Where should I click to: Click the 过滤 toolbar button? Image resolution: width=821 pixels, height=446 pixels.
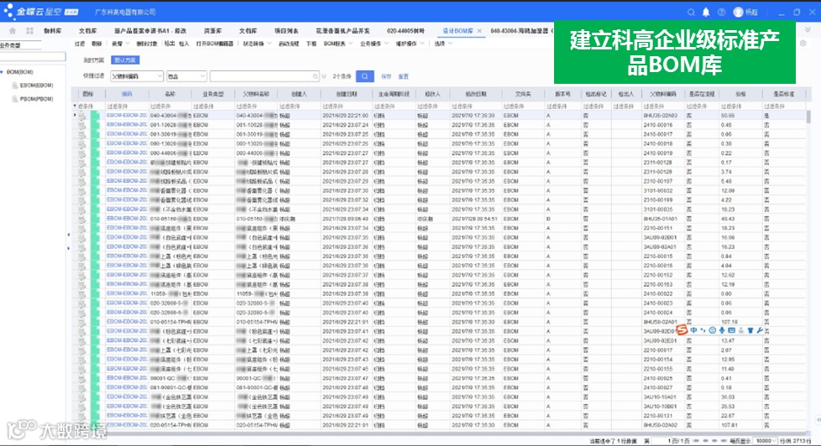[79, 44]
